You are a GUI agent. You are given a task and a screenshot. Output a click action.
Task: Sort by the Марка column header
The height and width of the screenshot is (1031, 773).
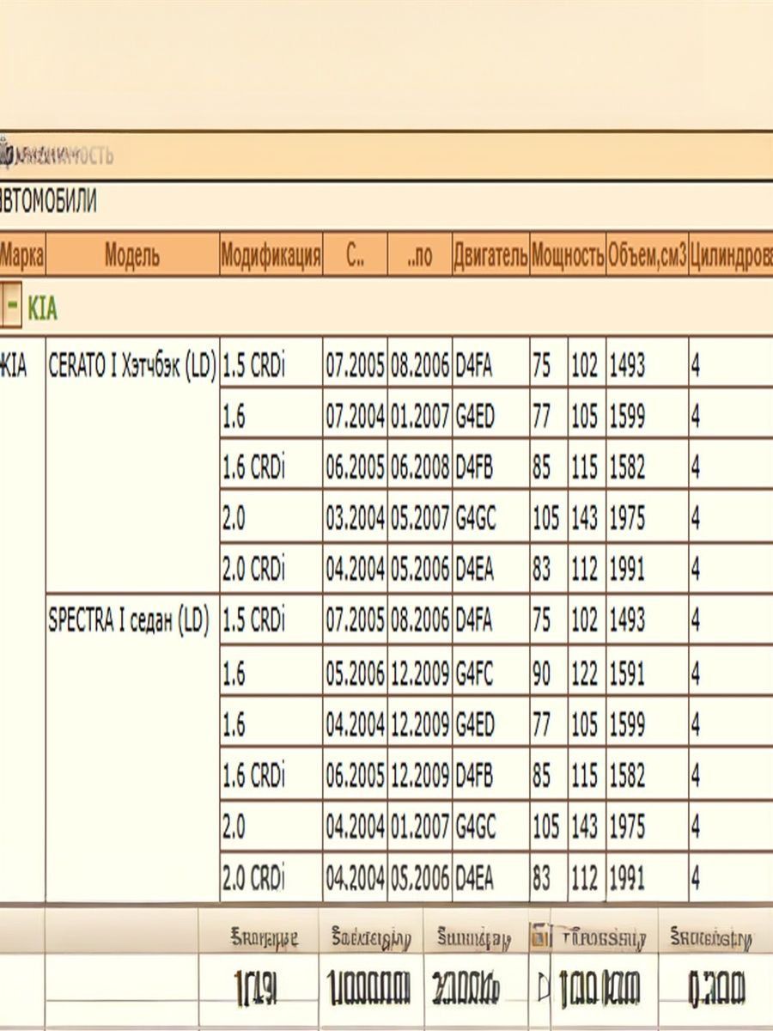[22, 255]
